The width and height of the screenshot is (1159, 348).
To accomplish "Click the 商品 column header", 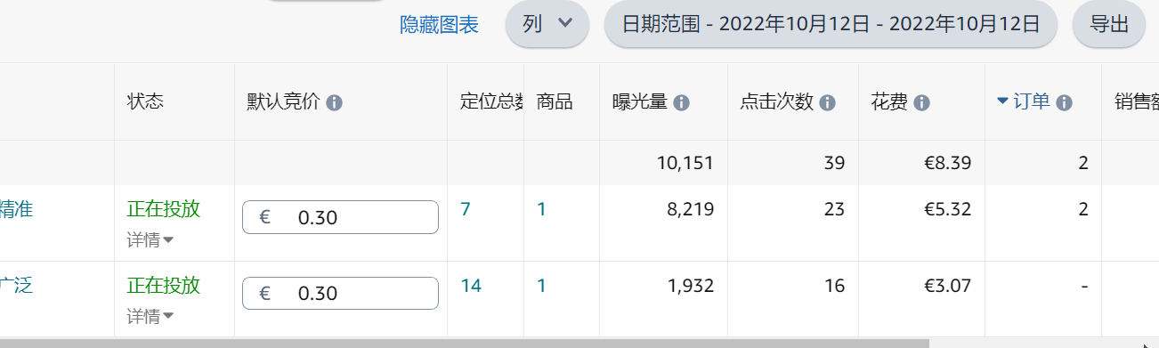I will click(x=555, y=102).
